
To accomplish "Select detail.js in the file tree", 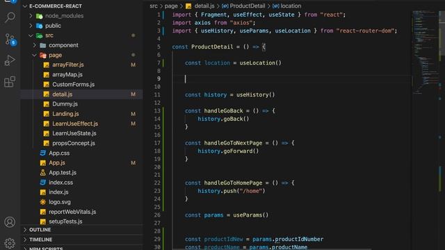I will pos(62,94).
